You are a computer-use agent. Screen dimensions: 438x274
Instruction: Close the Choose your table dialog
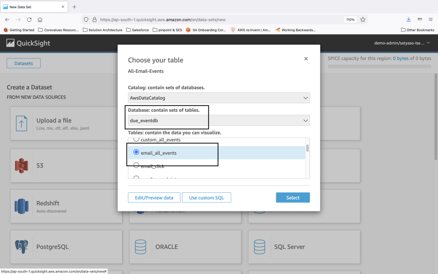pyautogui.click(x=306, y=59)
